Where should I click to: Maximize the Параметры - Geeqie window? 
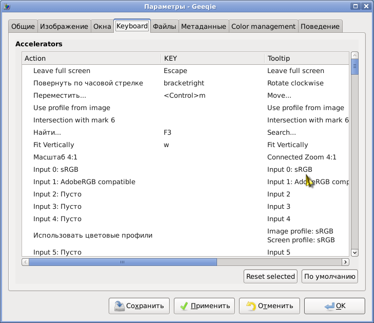tap(356, 6)
